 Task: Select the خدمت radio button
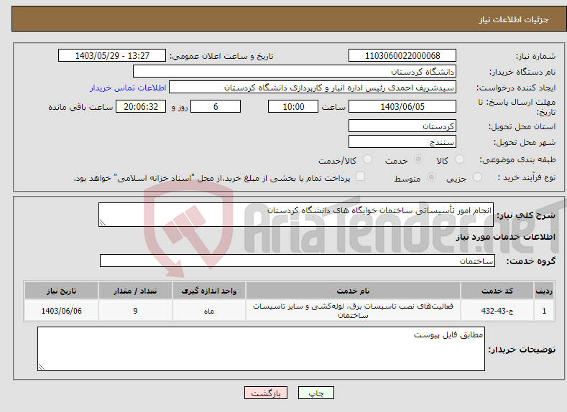coord(418,159)
